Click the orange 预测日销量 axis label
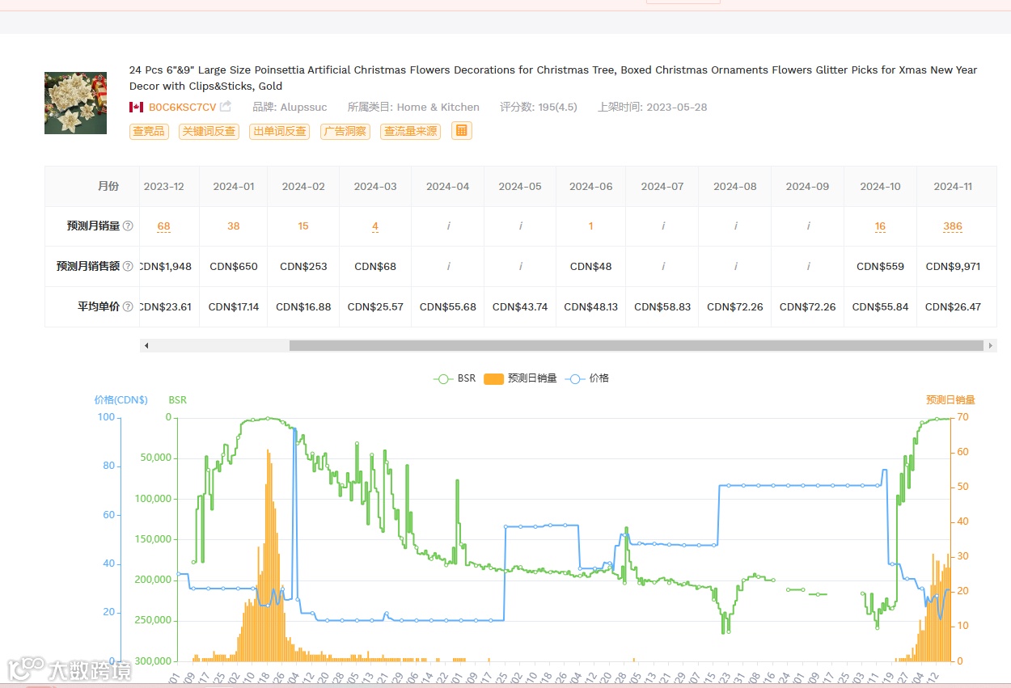Screen dimensions: 1011x688 click(x=950, y=400)
